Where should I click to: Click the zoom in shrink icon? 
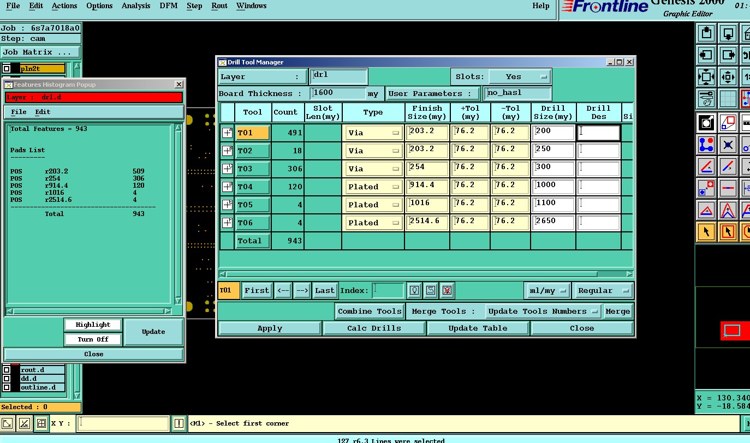point(728,77)
